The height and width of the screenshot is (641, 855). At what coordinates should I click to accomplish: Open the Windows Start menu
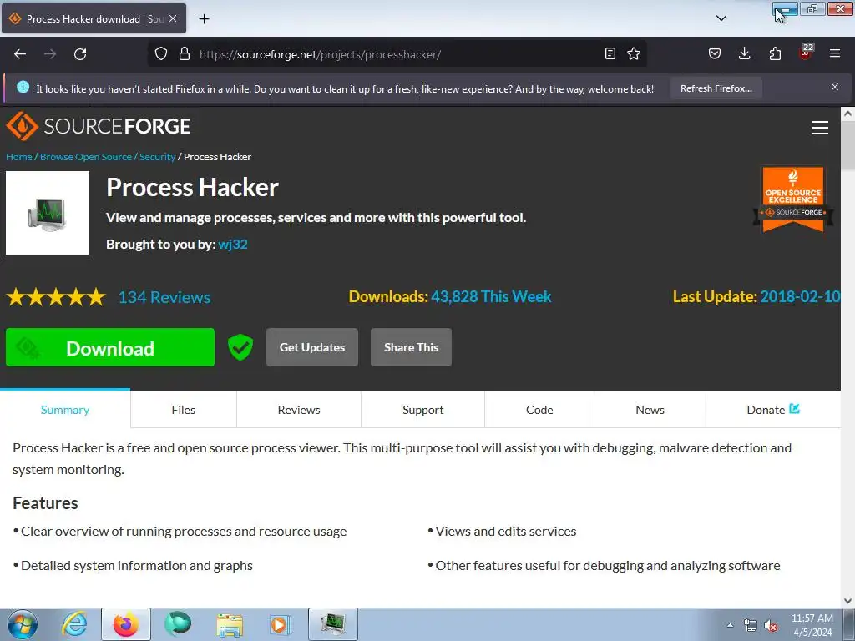click(x=23, y=624)
